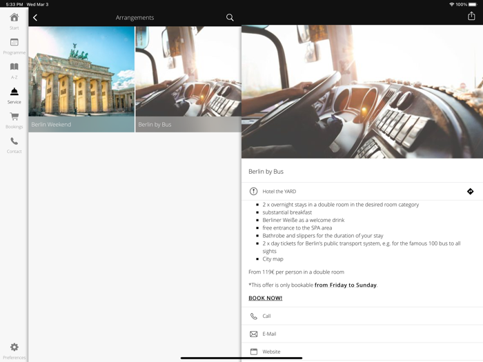483x362 pixels.
Task: Tap the Preferences label
Action: (x=14, y=357)
